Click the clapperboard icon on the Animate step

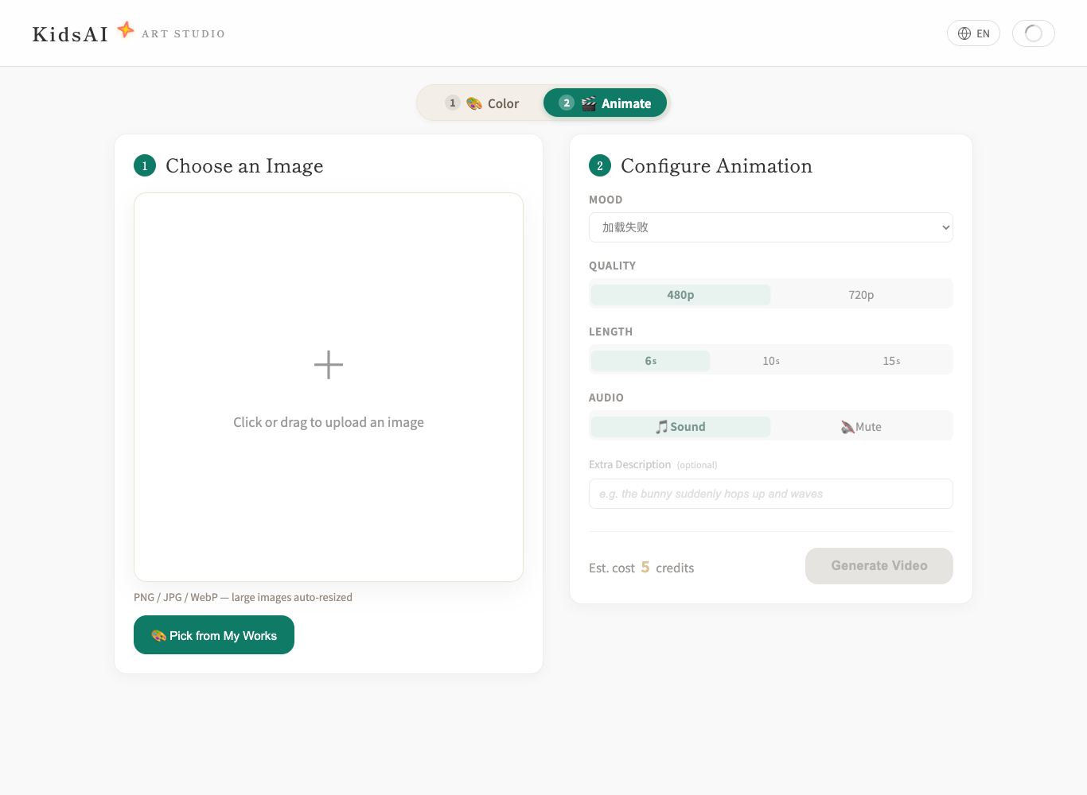[589, 103]
